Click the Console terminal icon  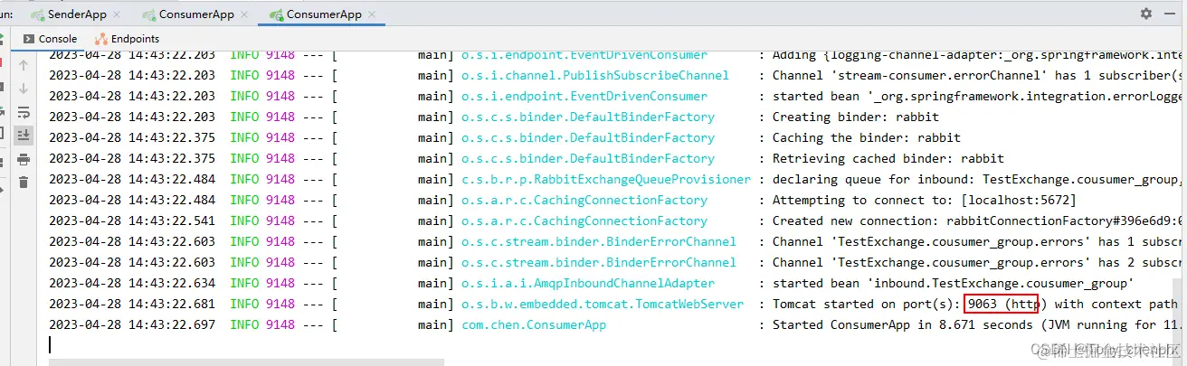(x=29, y=39)
